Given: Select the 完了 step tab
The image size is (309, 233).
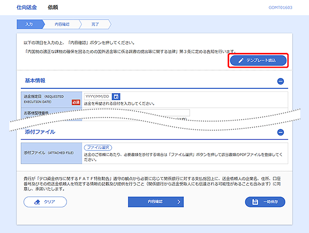Looking at the screenshot, I should 95,24.
